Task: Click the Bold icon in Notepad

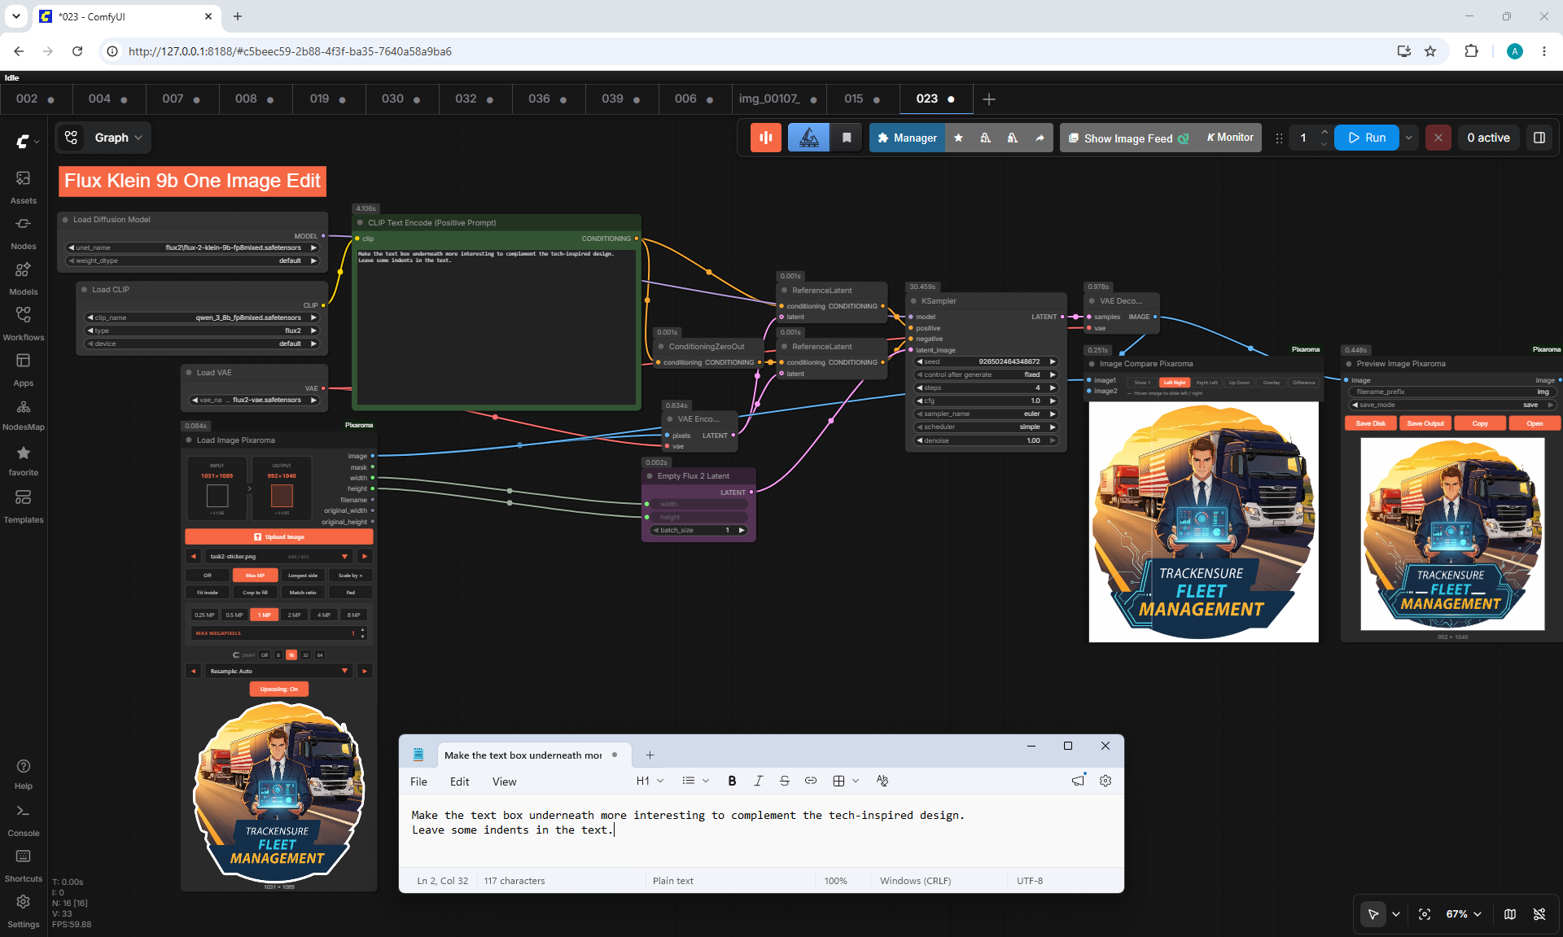Action: coord(732,781)
